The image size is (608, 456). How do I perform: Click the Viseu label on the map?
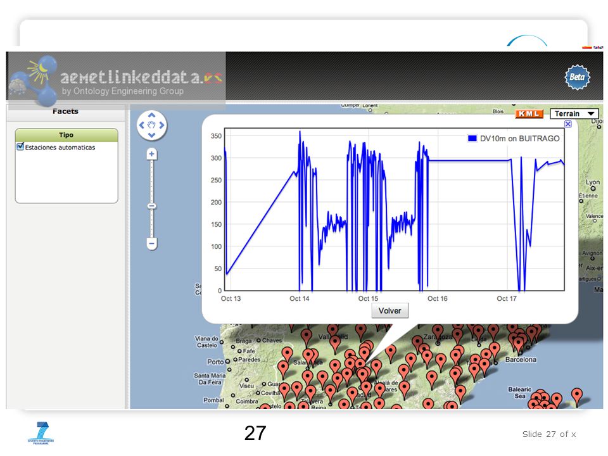(x=246, y=386)
